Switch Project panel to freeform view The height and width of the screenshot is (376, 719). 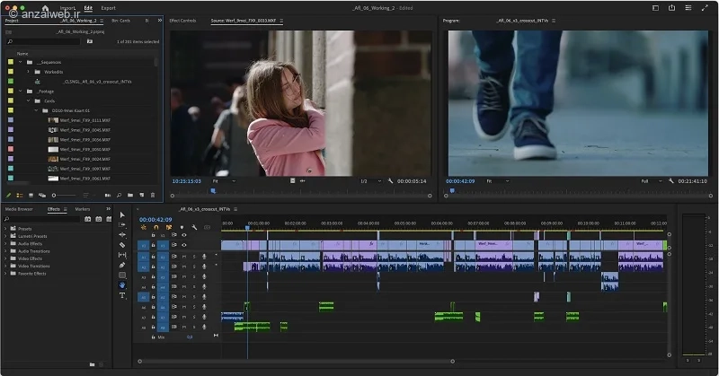[x=41, y=195]
